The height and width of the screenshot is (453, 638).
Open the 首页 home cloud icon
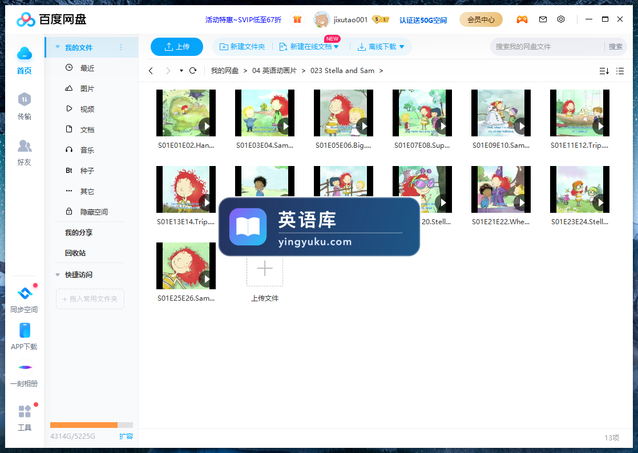click(25, 53)
